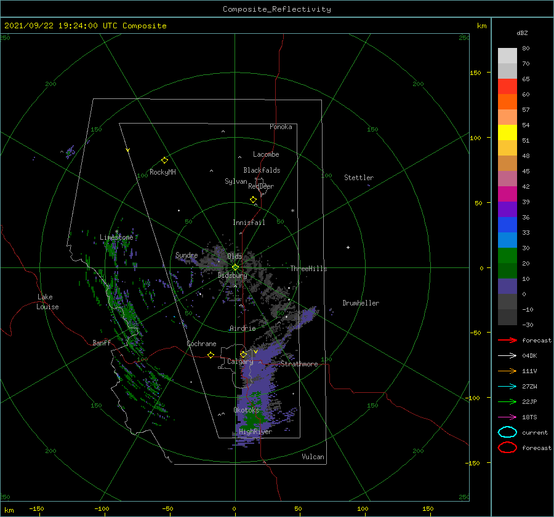This screenshot has height=517, width=554.
Task: Click the orange 111V arrow icon
Action: pyautogui.click(x=507, y=371)
